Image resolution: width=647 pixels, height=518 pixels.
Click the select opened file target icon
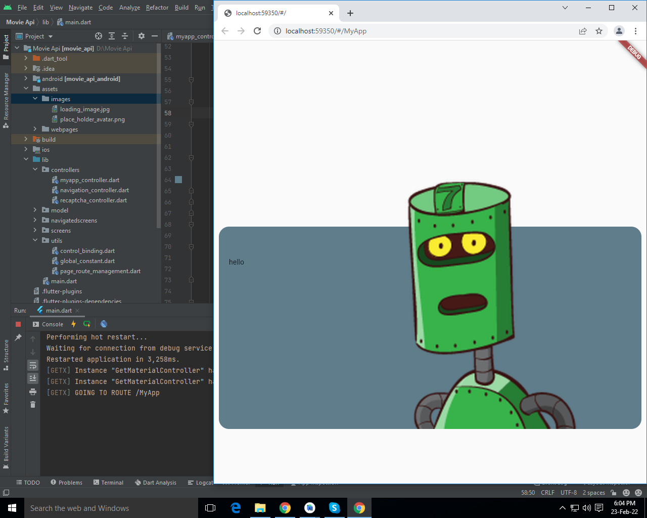coord(99,36)
